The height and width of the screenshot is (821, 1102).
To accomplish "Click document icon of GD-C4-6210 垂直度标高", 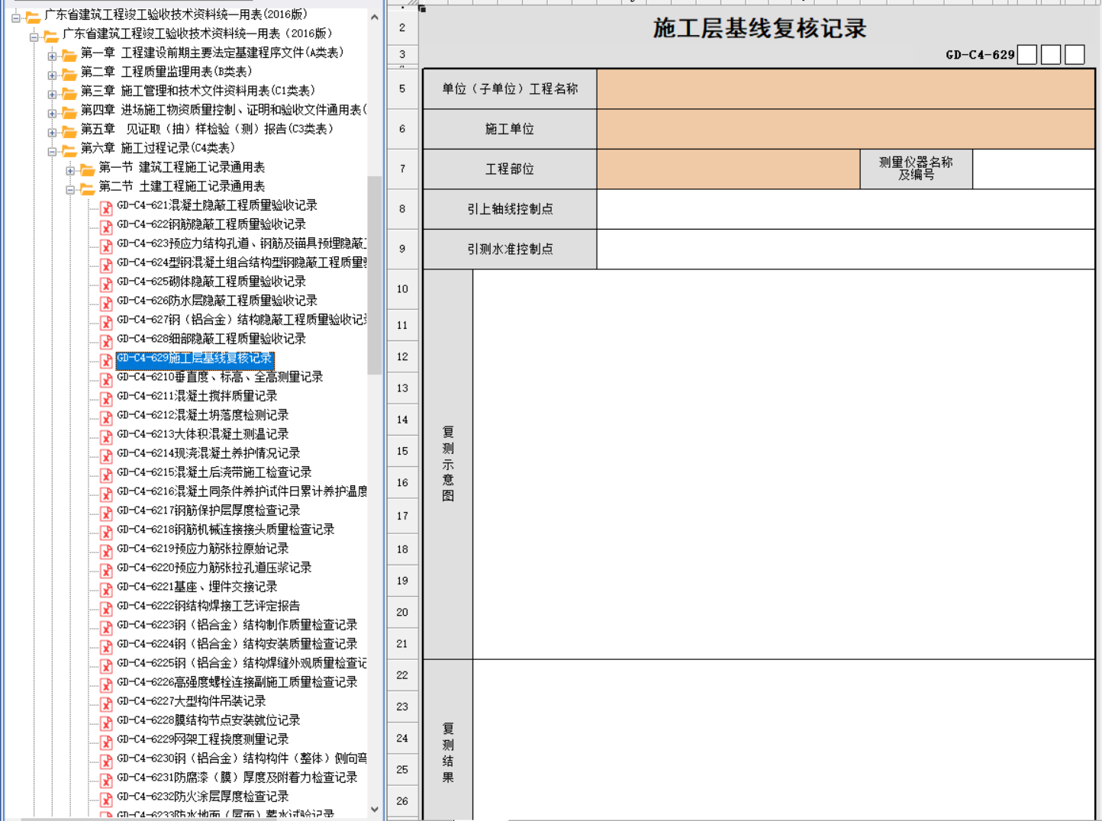I will 106,379.
